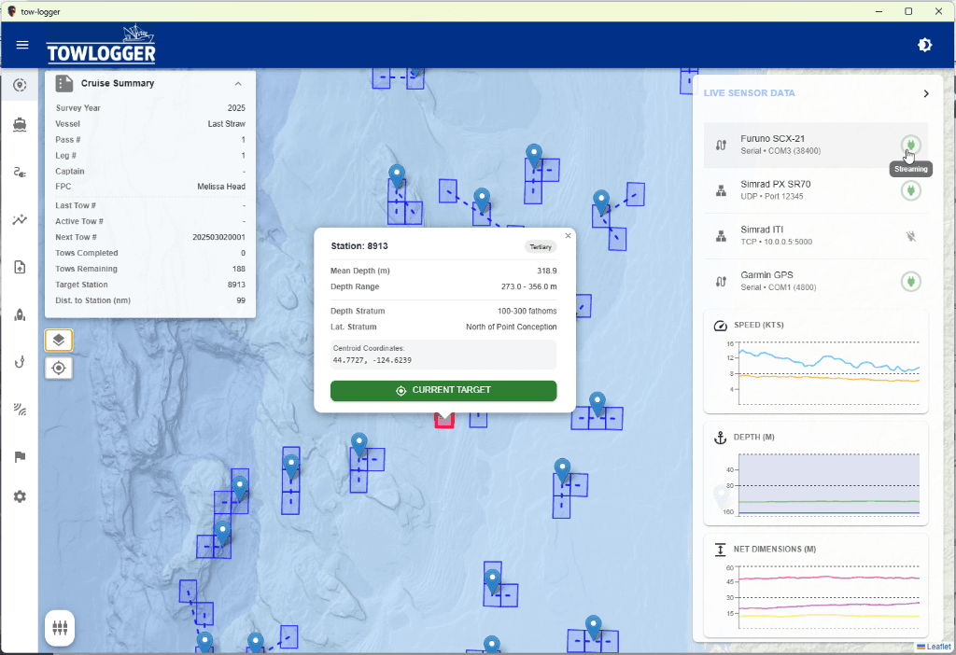The image size is (956, 655).
Task: Click the Simrad PX SR70 network icon
Action: [722, 190]
